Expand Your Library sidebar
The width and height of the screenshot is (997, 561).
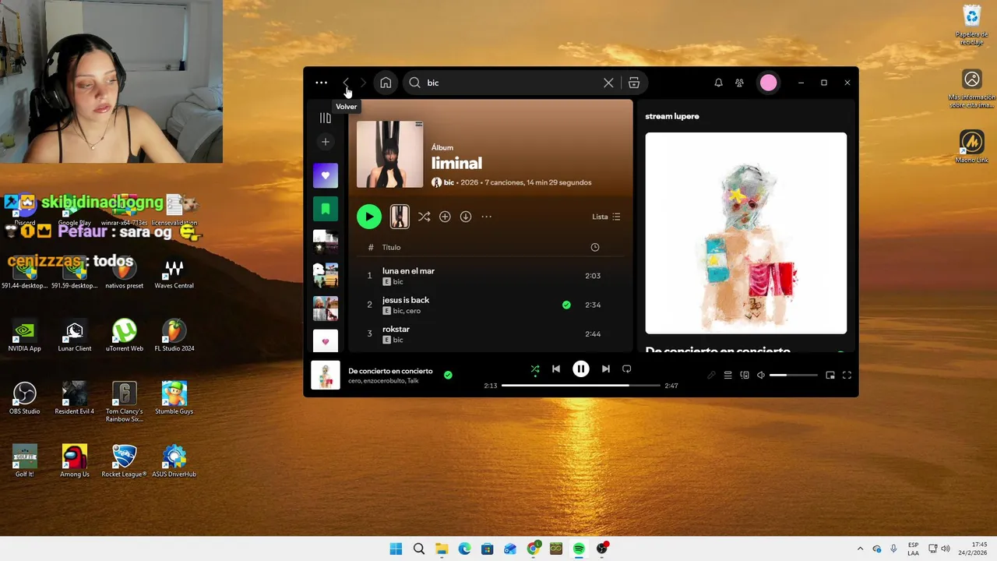[326, 118]
